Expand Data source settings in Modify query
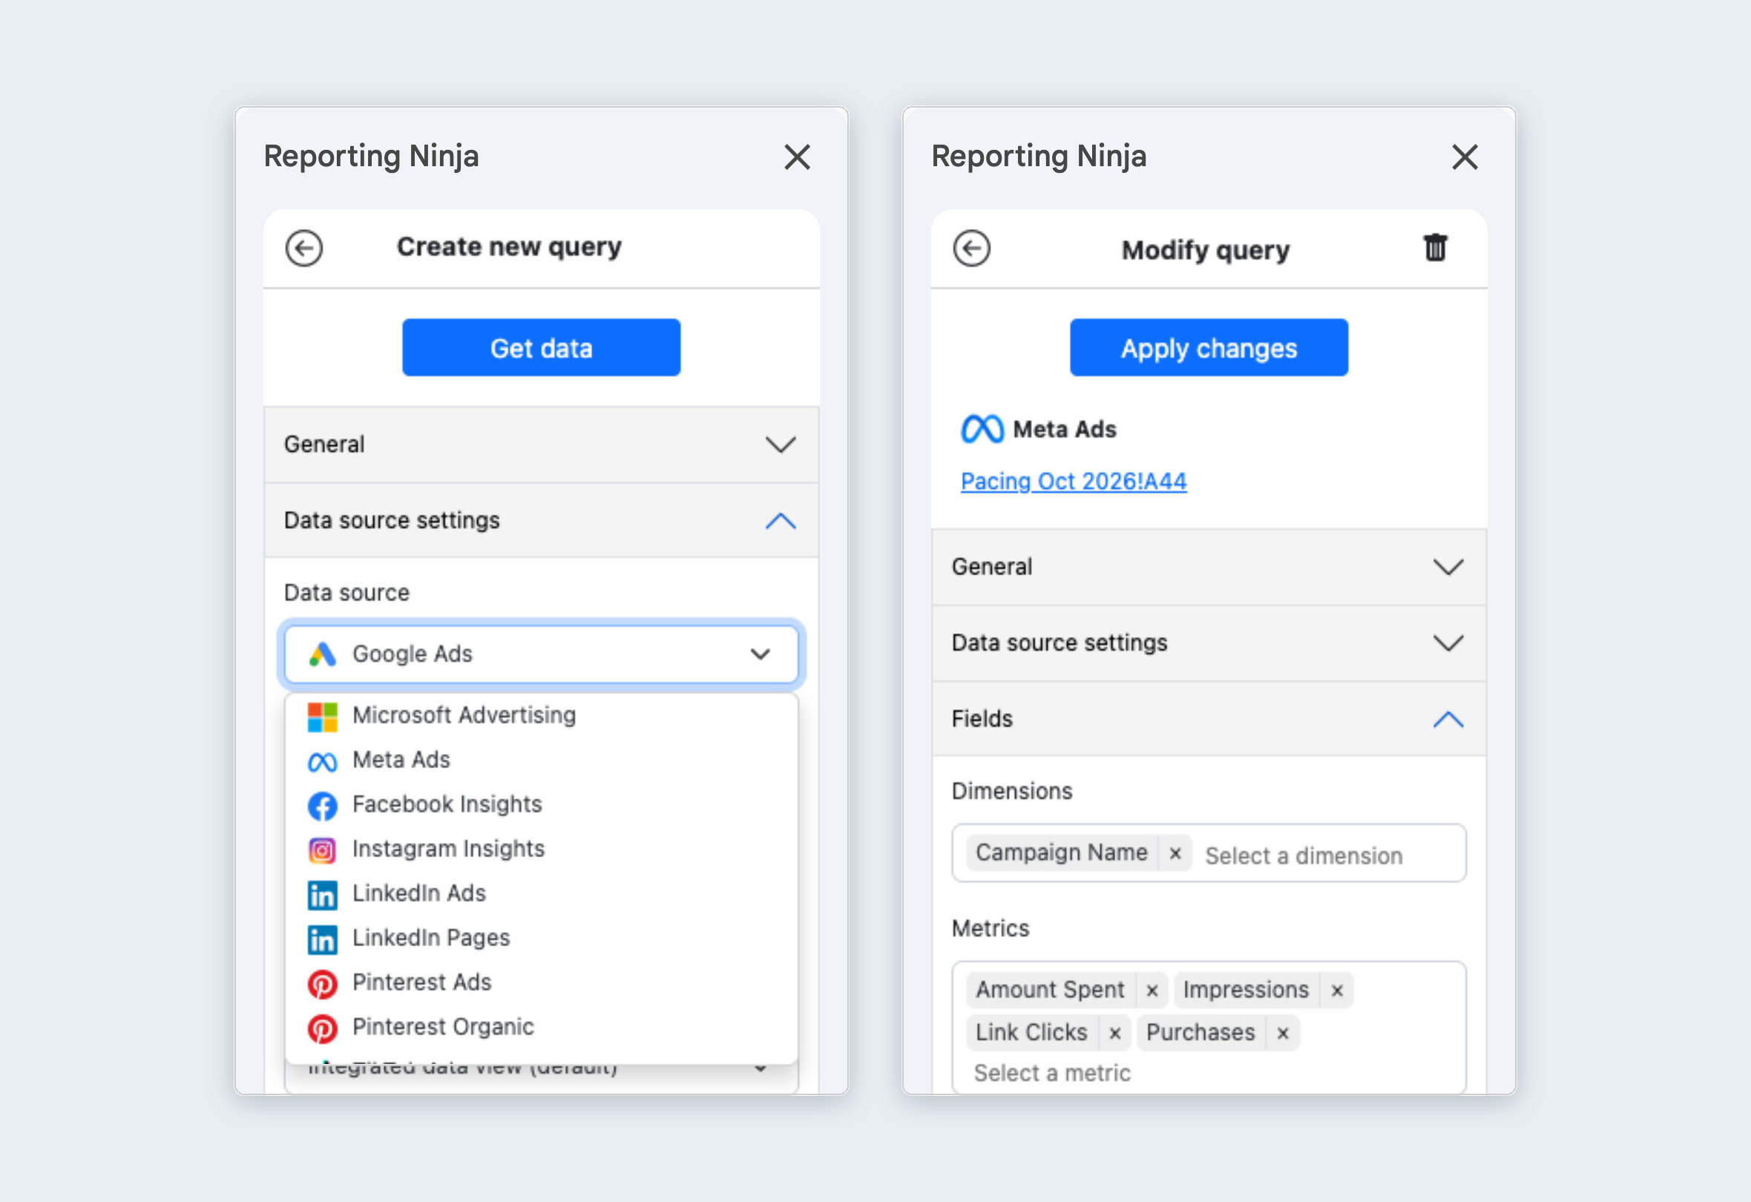 point(1209,643)
